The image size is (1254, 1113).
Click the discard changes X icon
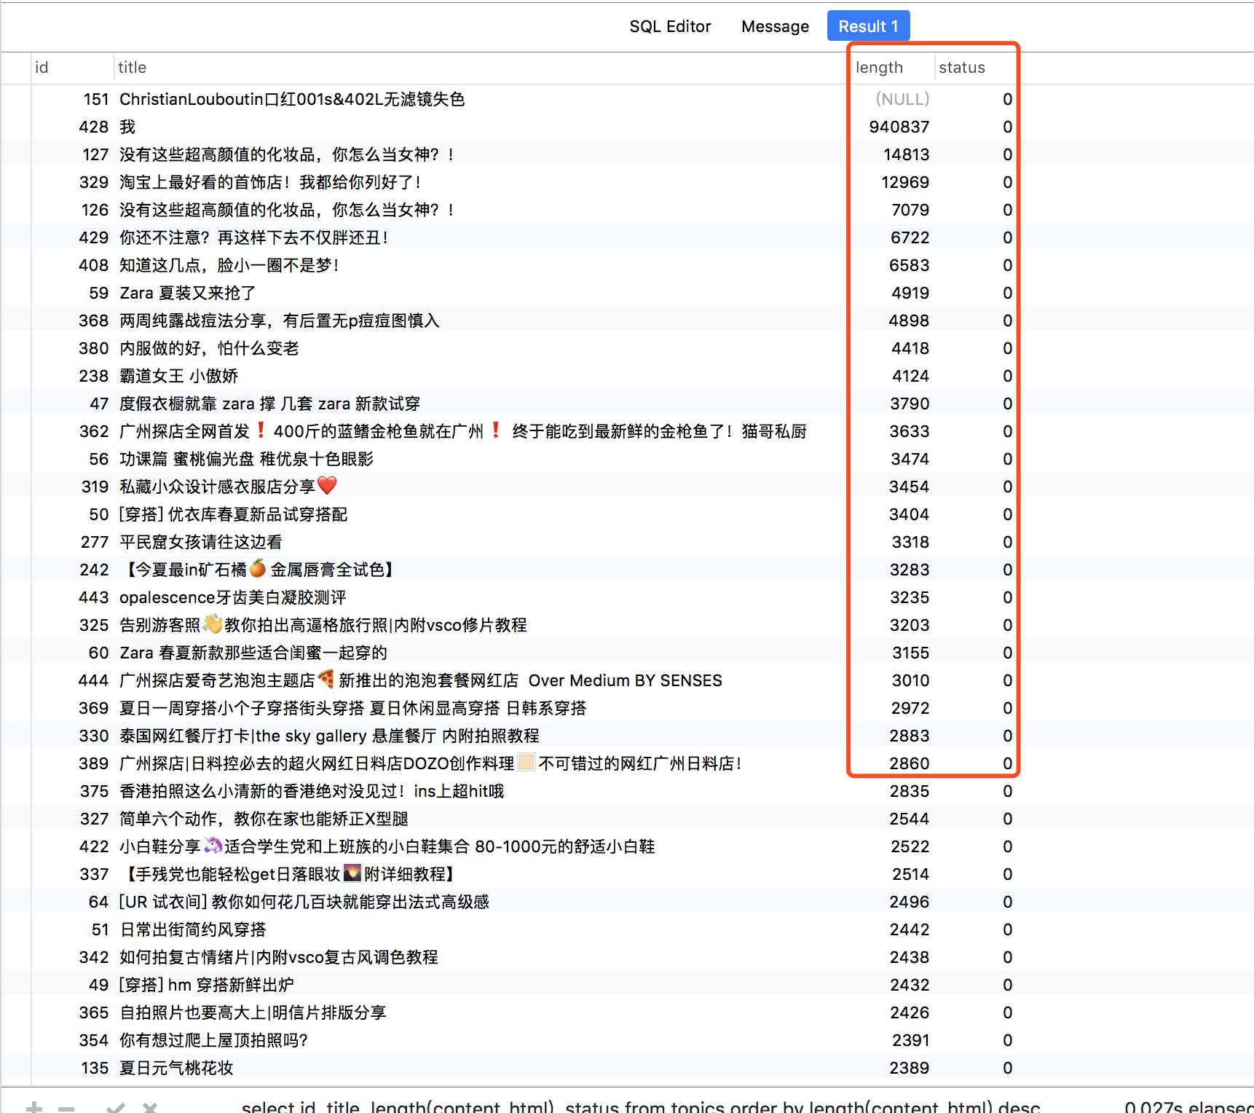[150, 1107]
